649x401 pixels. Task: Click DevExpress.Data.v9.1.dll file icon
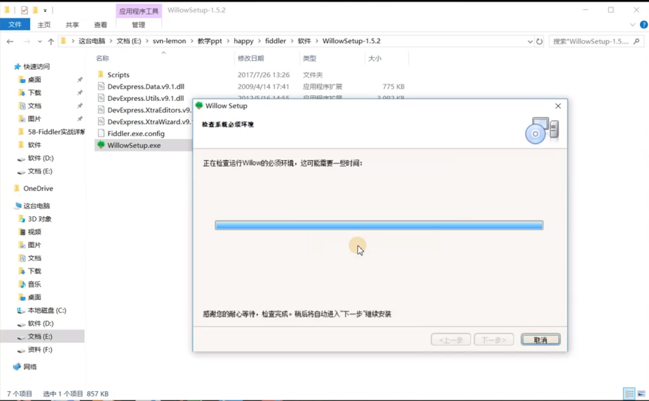pos(101,86)
